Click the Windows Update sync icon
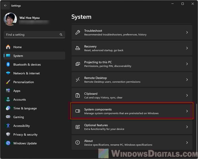This screenshot has height=159, width=198. tap(8, 143)
